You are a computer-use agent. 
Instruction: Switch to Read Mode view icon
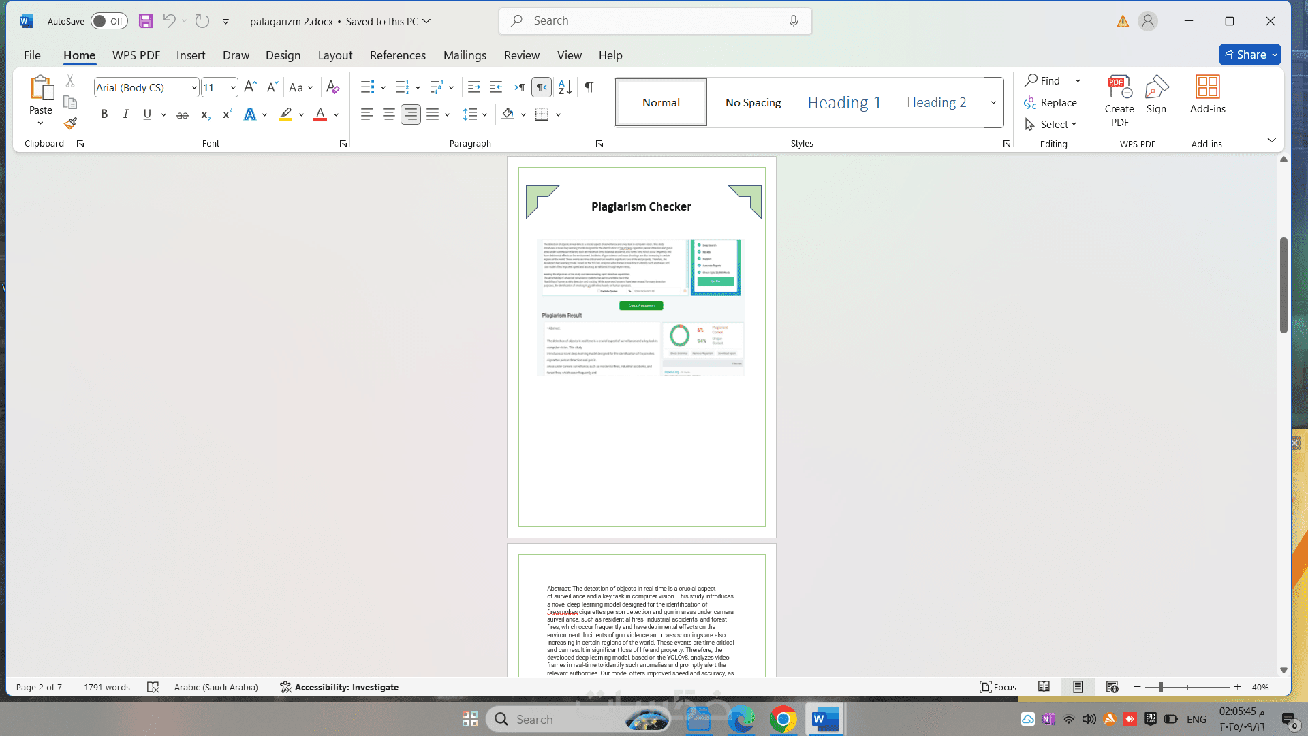[x=1044, y=687]
